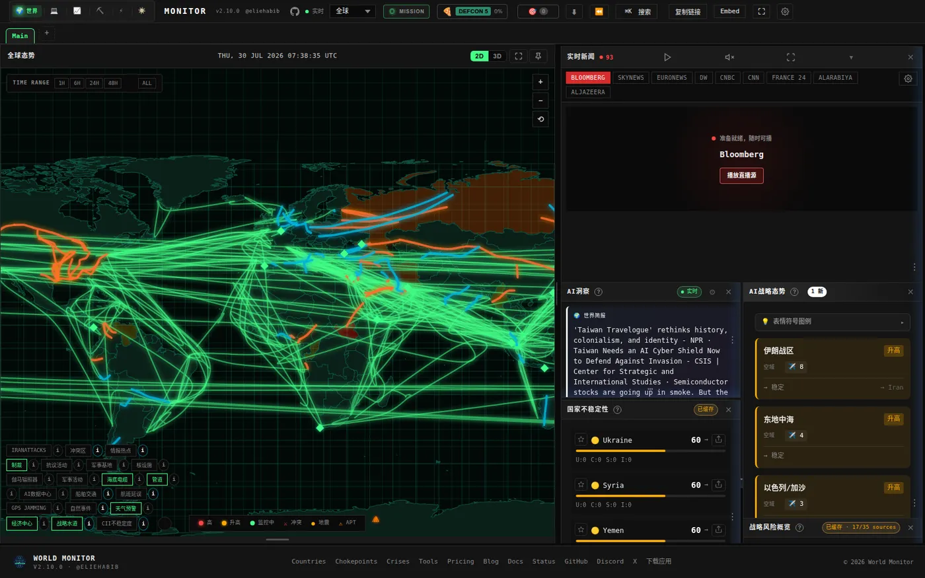Screen dimensions: 925x578
Task: Reset the map view rotation
Action: [x=540, y=120]
